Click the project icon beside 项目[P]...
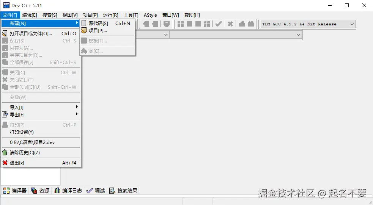Viewport: 373px width, 205px height. tap(84, 30)
